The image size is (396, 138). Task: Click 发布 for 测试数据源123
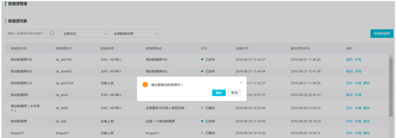[x=349, y=83]
